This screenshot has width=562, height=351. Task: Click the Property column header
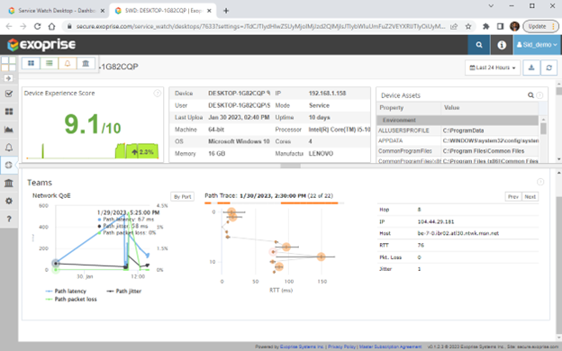(x=408, y=108)
